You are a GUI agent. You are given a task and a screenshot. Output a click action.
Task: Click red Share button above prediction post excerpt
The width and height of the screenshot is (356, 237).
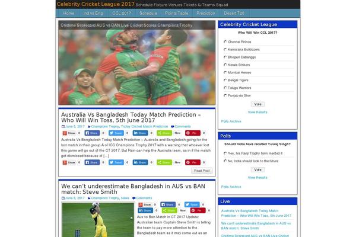(x=69, y=133)
